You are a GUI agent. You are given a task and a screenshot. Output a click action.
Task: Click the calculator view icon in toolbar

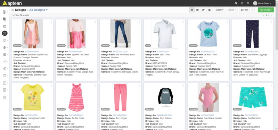point(210,10)
